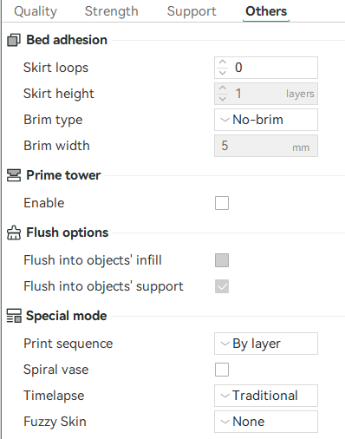345x439 pixels.
Task: Open the Support tab
Action: (192, 11)
